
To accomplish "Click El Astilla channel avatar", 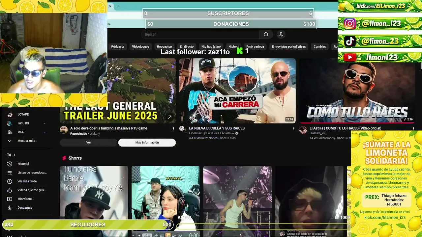I will click(x=303, y=130).
